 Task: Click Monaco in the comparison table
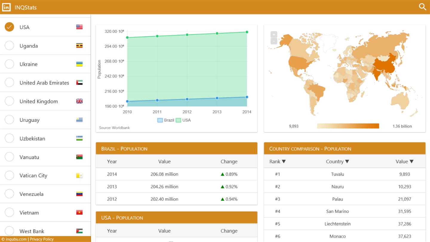pos(338,236)
